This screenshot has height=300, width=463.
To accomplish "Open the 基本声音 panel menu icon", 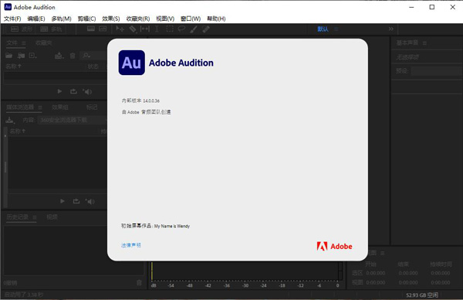I will (x=424, y=43).
